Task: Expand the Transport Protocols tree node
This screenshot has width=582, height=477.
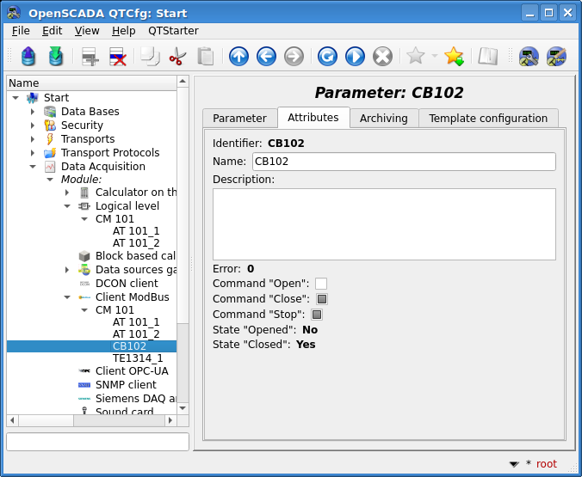Action: tap(33, 153)
